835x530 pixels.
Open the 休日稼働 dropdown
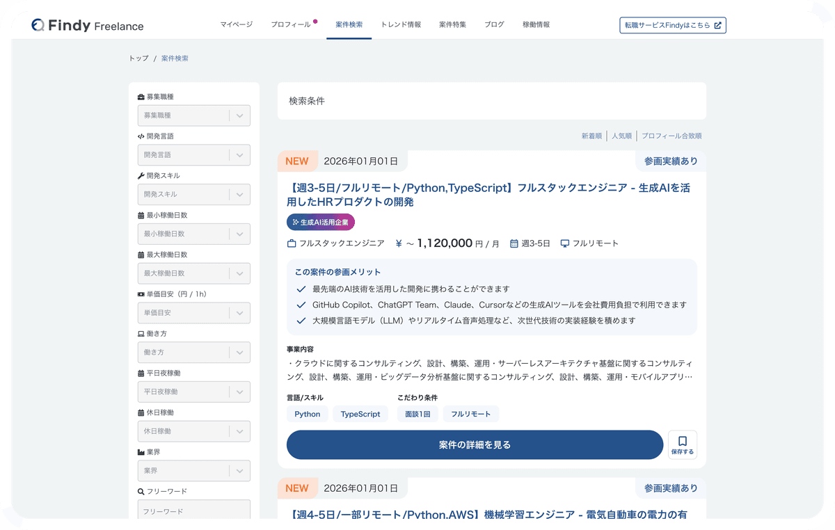pyautogui.click(x=193, y=431)
